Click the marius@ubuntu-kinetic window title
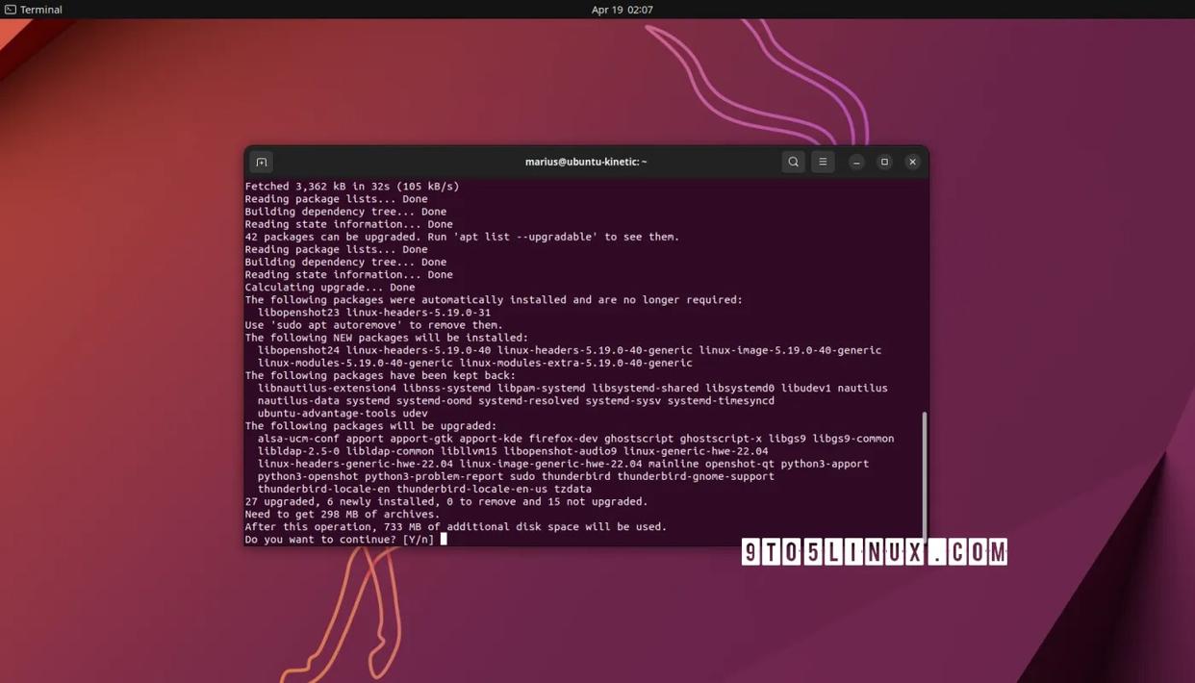This screenshot has height=683, width=1195. (x=585, y=161)
